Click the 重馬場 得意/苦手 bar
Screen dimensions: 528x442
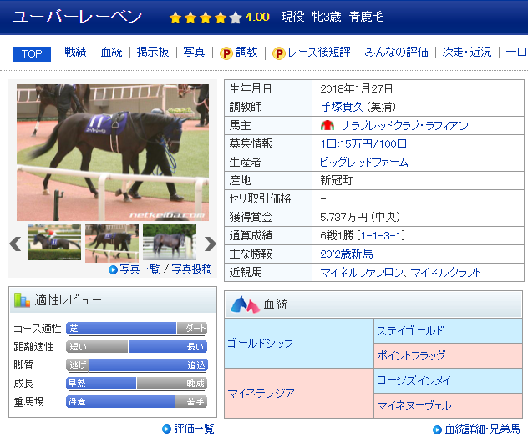point(137,402)
